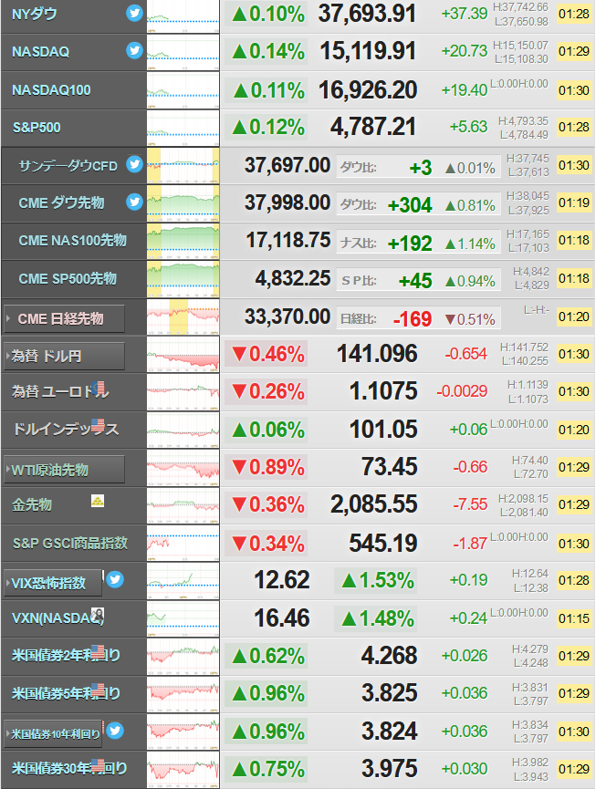Screen dimensions: 596x789
Task: Open the CME NAS100先物 link
Action: coord(72,241)
